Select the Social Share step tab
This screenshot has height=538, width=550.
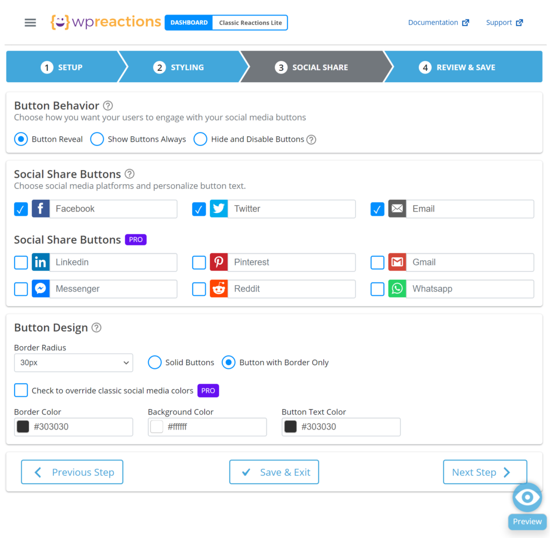(312, 67)
